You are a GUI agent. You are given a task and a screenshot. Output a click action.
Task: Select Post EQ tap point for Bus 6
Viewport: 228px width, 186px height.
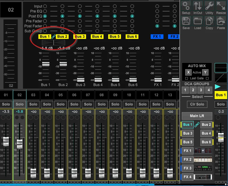(132, 16)
